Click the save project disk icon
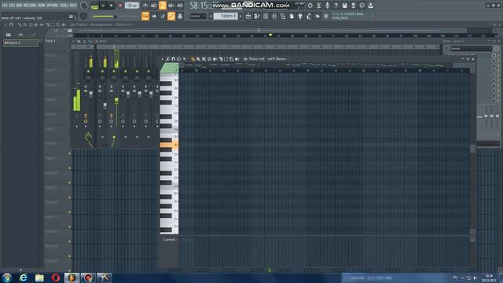This screenshot has height=283, width=503. coord(345,6)
